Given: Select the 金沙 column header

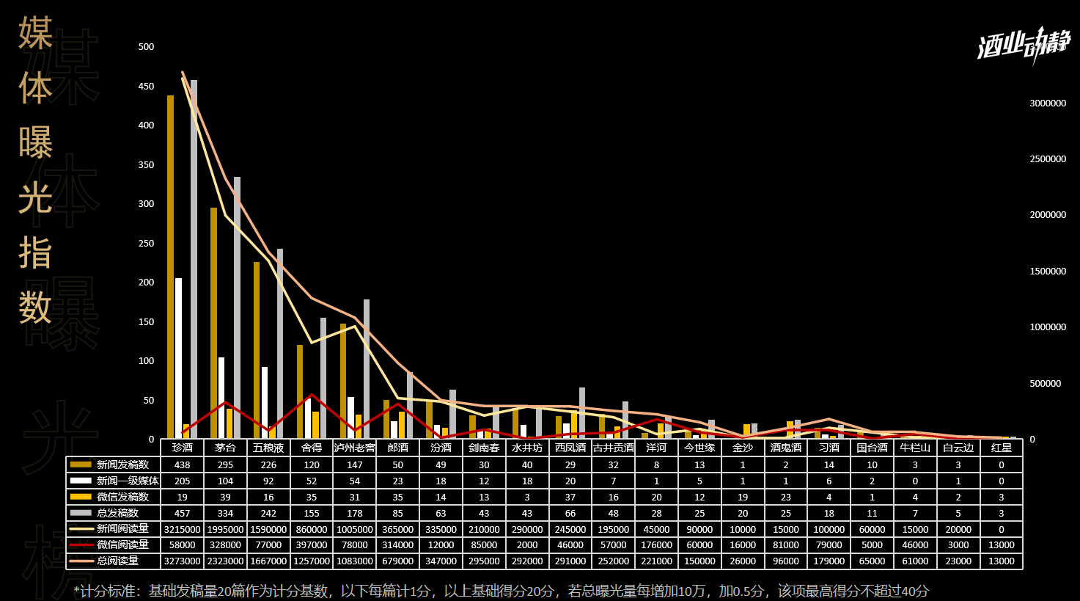Looking at the screenshot, I should 743,448.
